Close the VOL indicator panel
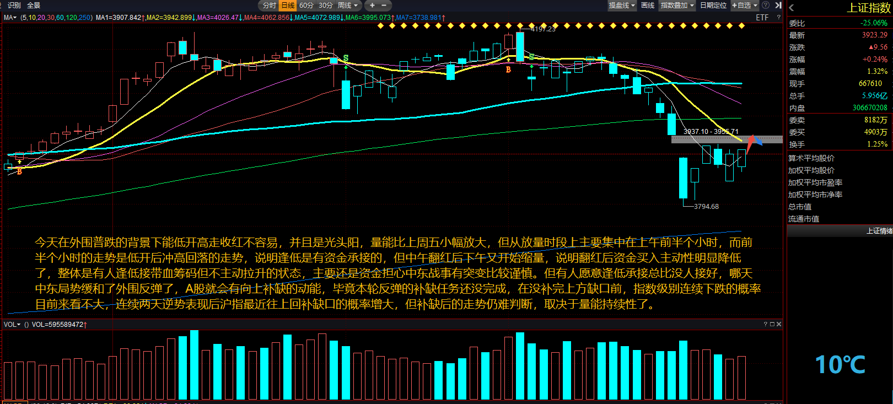 point(779,324)
